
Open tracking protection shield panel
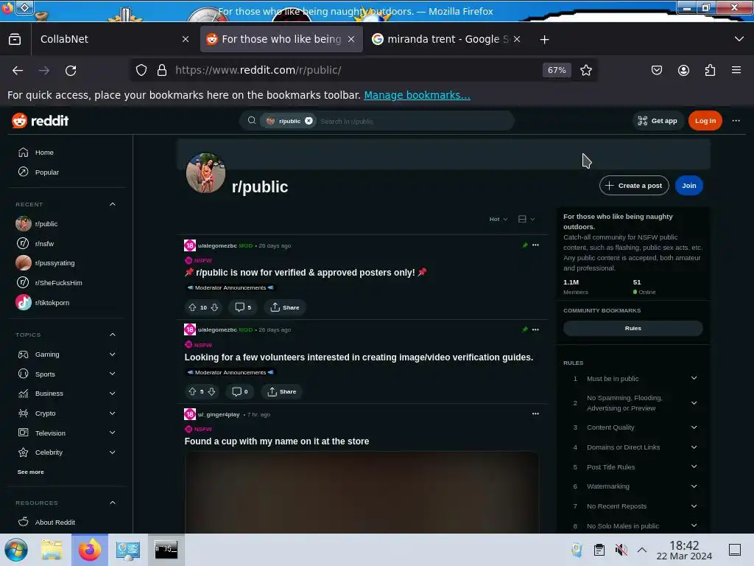pyautogui.click(x=141, y=70)
